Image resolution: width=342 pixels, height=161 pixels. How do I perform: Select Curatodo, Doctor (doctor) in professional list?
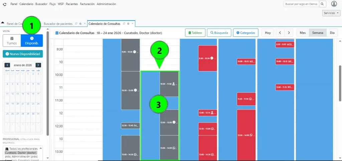coord(21,153)
